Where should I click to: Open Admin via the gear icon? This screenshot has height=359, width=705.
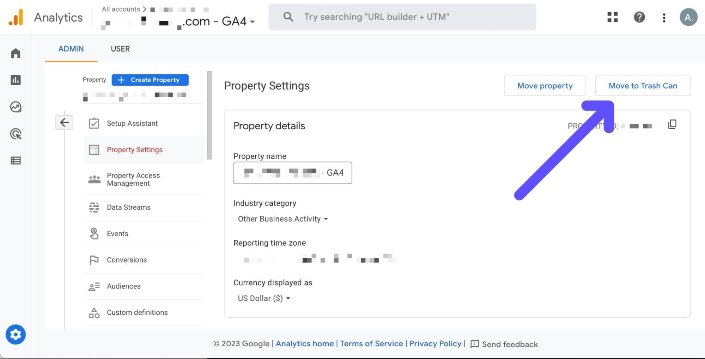pos(16,334)
